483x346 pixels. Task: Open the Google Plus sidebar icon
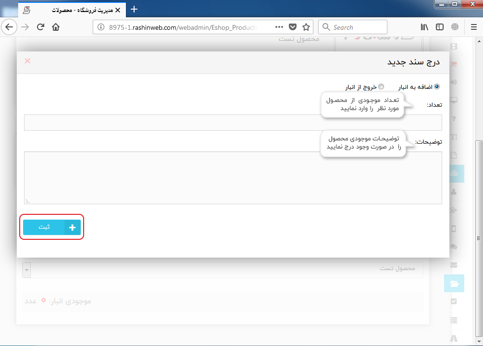[x=454, y=210]
